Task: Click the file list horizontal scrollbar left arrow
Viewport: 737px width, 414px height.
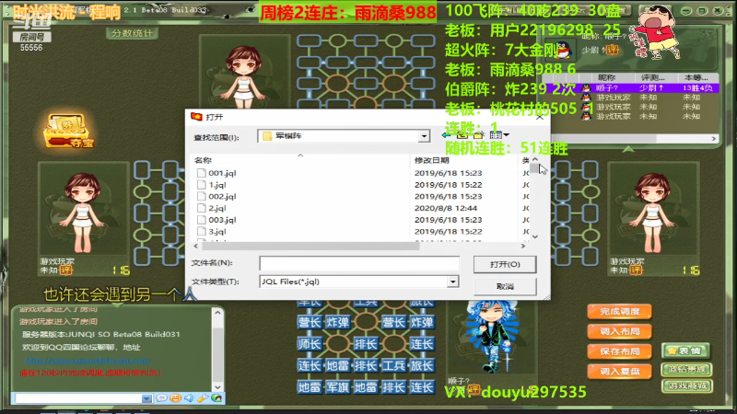Action: pos(196,246)
